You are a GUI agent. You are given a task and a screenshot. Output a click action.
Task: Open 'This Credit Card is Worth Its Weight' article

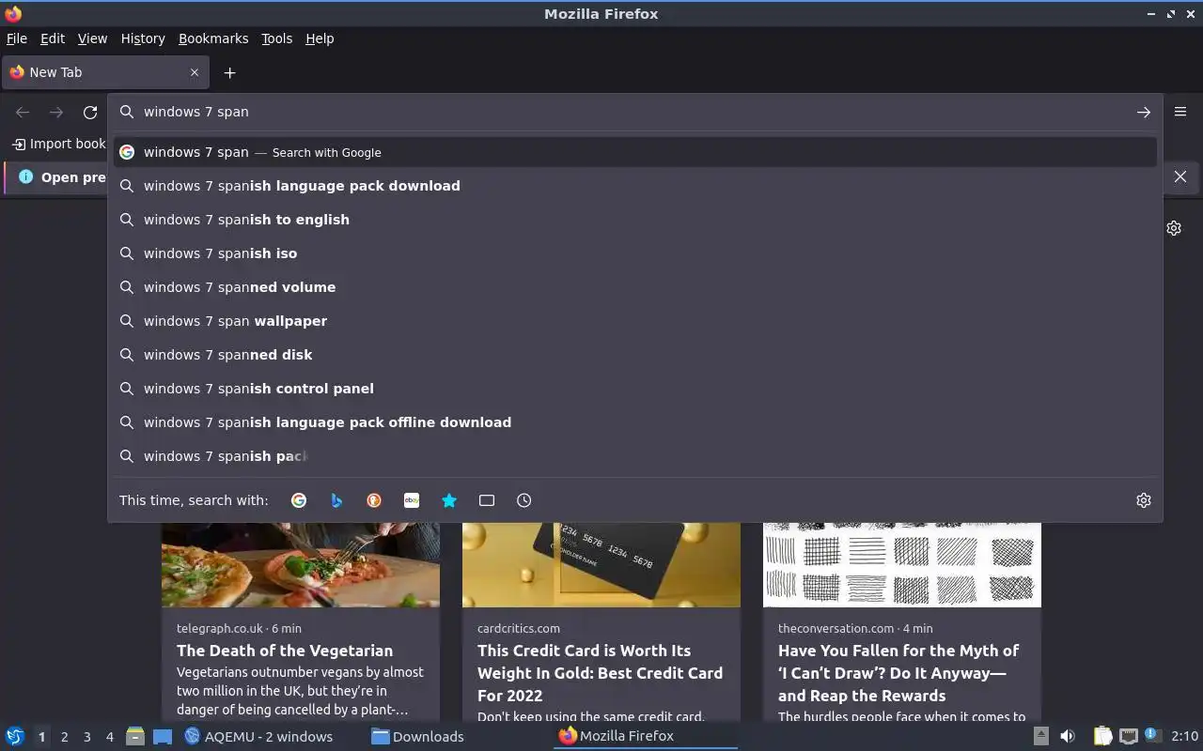[600, 673]
